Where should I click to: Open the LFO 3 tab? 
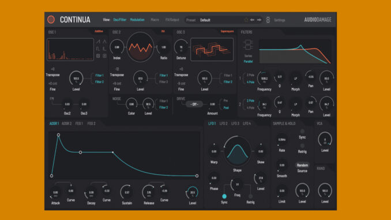point(235,124)
